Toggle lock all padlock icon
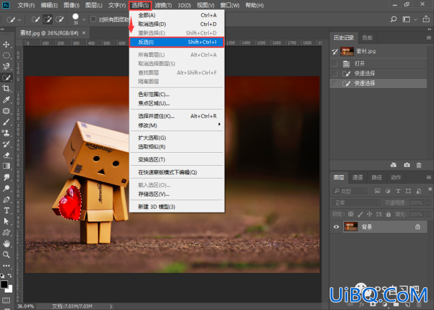Image resolution: width=434 pixels, height=310 pixels. pos(388,214)
